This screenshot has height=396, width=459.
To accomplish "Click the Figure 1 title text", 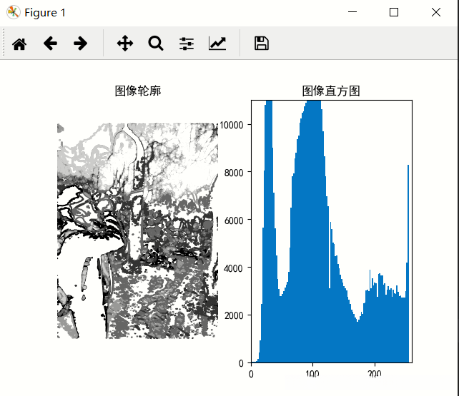I will 45,13.
